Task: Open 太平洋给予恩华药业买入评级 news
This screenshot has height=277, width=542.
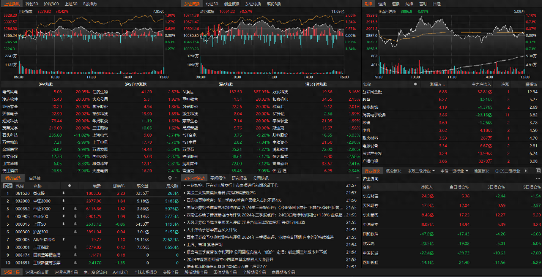Action: tap(212, 230)
